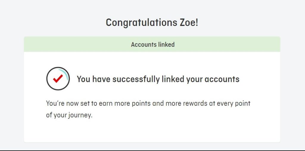The width and height of the screenshot is (305, 151).
Task: Click the teal arc on the circle icon
Action: click(x=65, y=74)
